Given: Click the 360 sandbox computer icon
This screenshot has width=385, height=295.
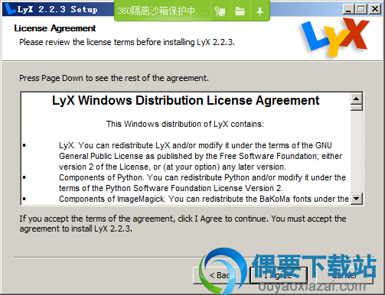Looking at the screenshot, I should [x=220, y=11].
